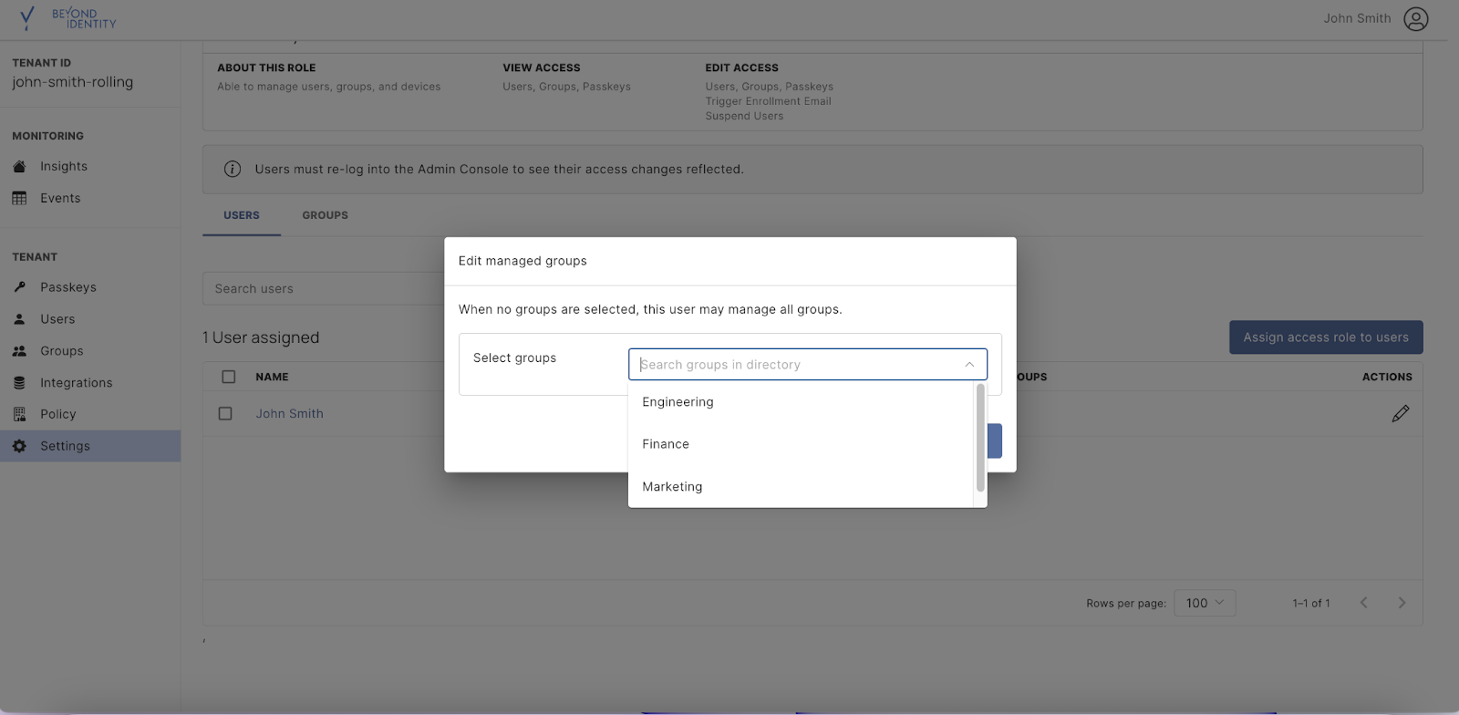Collapse the group search dropdown chevron
Screen dimensions: 1459x715
click(969, 365)
